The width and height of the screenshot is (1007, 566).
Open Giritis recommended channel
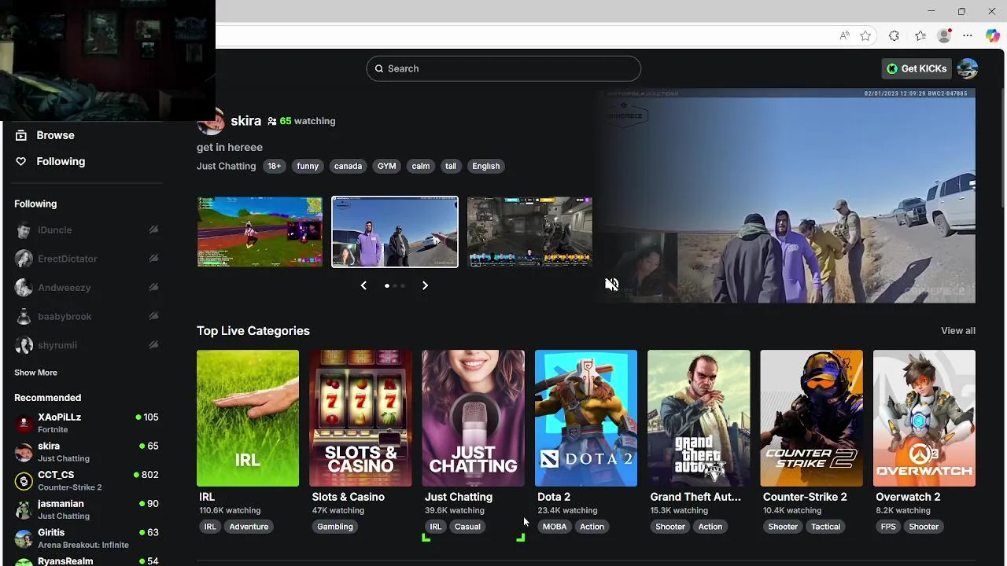[87, 538]
